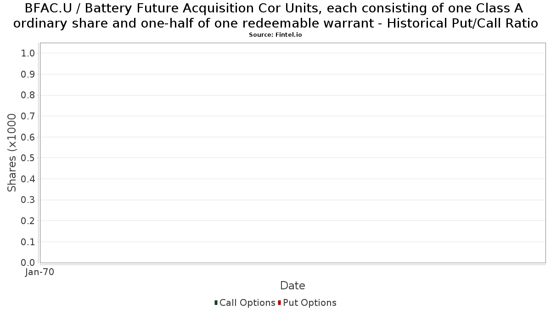Screen dimensions: 551x310
Task: Click the chart title starting BFAC.U
Action: (x=275, y=16)
